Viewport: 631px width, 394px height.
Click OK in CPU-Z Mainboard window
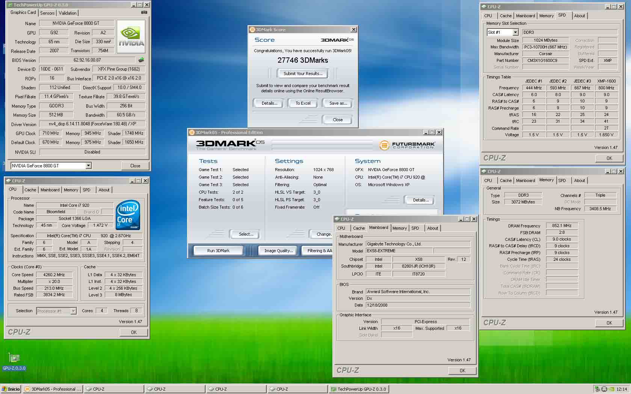462,370
